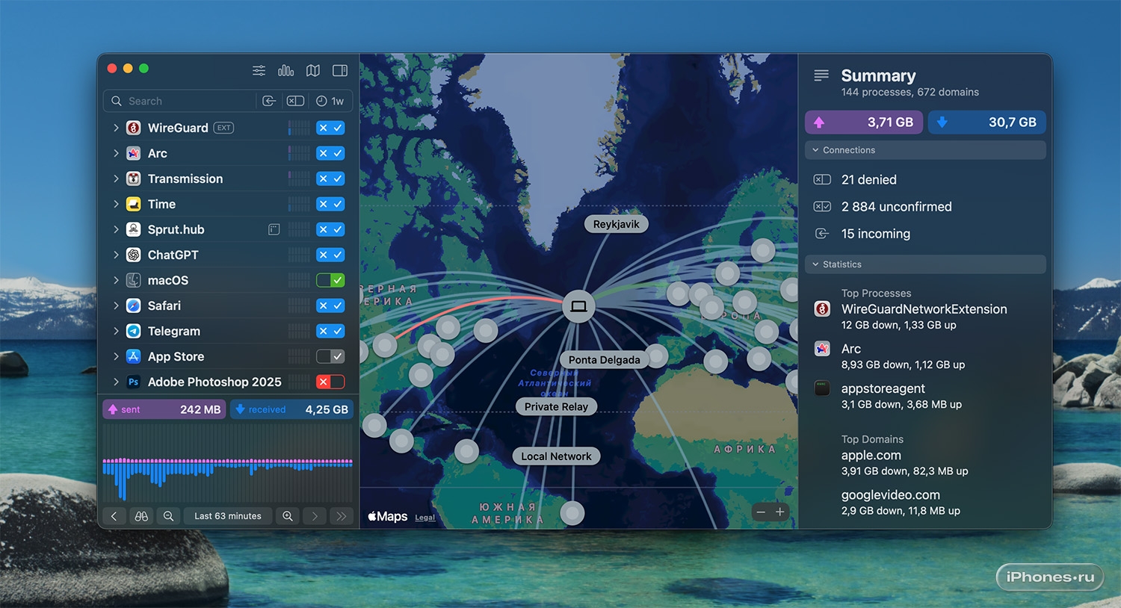Zoom in the map with plus button
Screen dimensions: 1121x608
click(780, 512)
